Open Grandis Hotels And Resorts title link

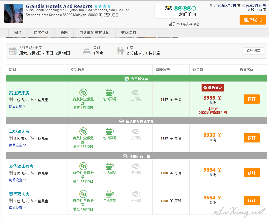[59, 6]
